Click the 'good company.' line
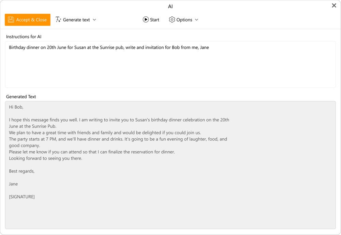The width and height of the screenshot is (341, 235). click(24, 146)
